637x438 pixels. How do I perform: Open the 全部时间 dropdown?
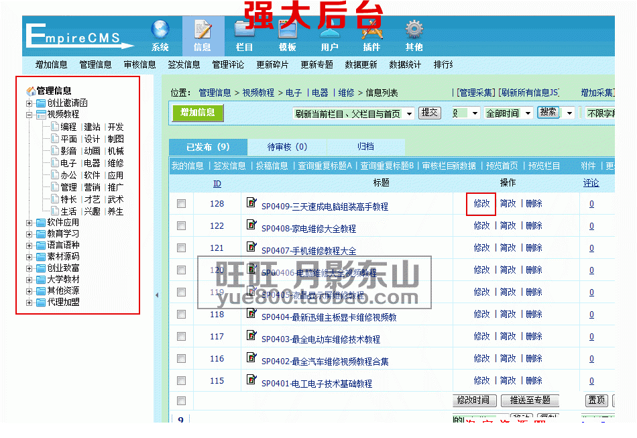[x=509, y=113]
